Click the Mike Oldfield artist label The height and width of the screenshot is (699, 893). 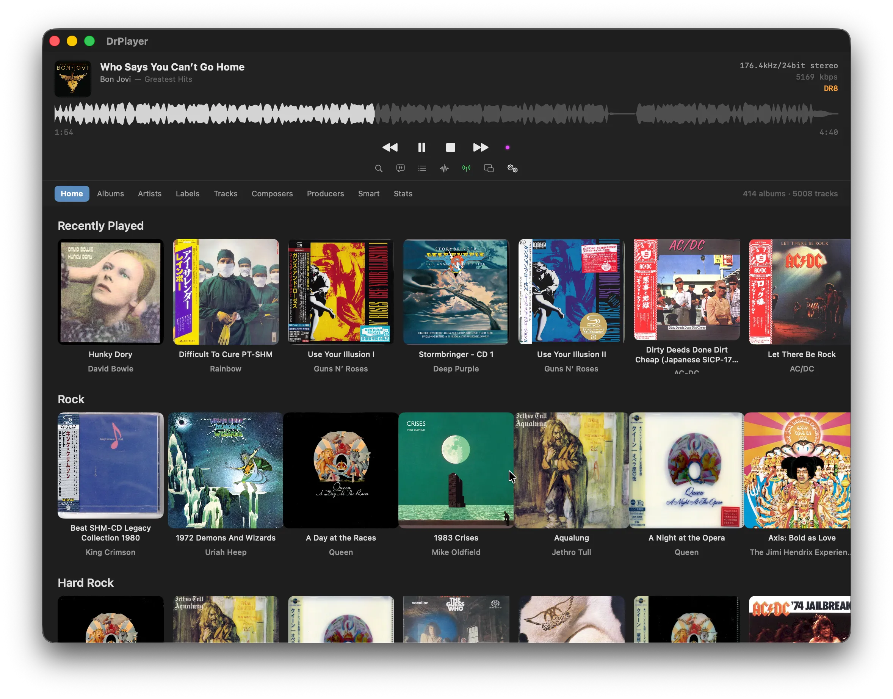point(456,552)
